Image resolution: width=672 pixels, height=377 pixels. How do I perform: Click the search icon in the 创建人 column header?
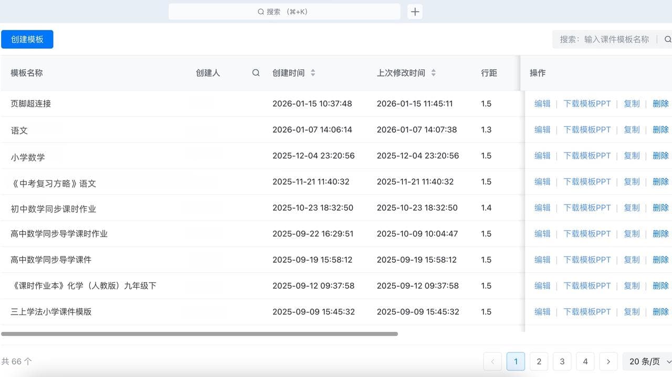pyautogui.click(x=256, y=73)
